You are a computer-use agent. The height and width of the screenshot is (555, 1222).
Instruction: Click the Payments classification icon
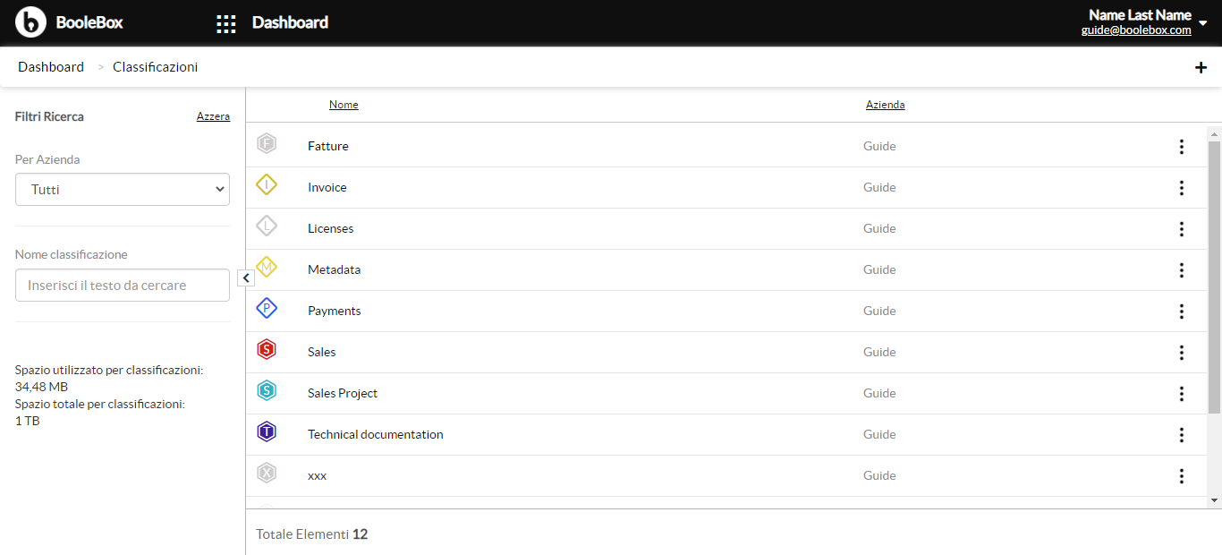(266, 308)
